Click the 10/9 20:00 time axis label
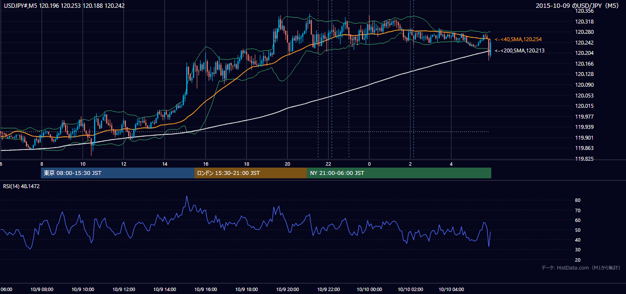Screen dimensions: 626x294 click(288, 290)
